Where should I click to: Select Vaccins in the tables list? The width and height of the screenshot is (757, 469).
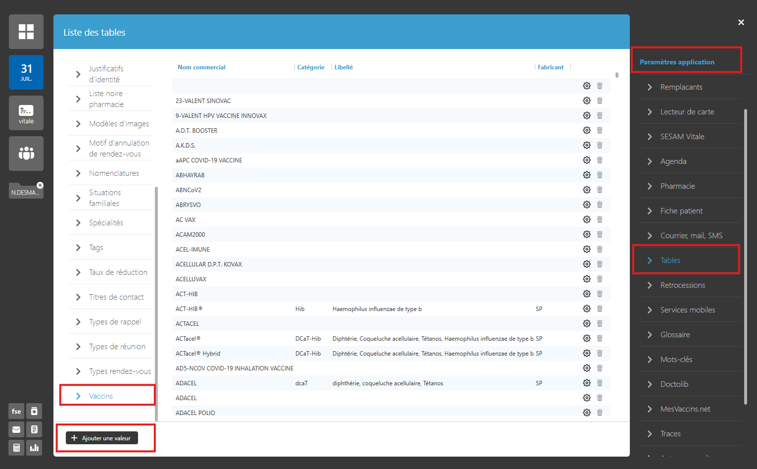[x=101, y=396]
